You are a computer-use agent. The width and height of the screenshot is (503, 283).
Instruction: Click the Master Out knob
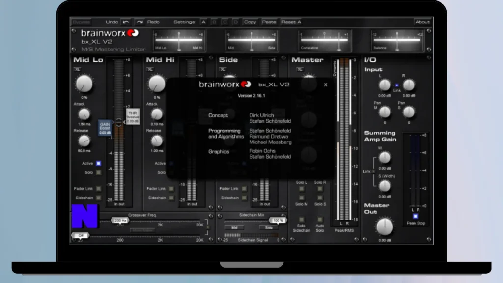tap(384, 227)
